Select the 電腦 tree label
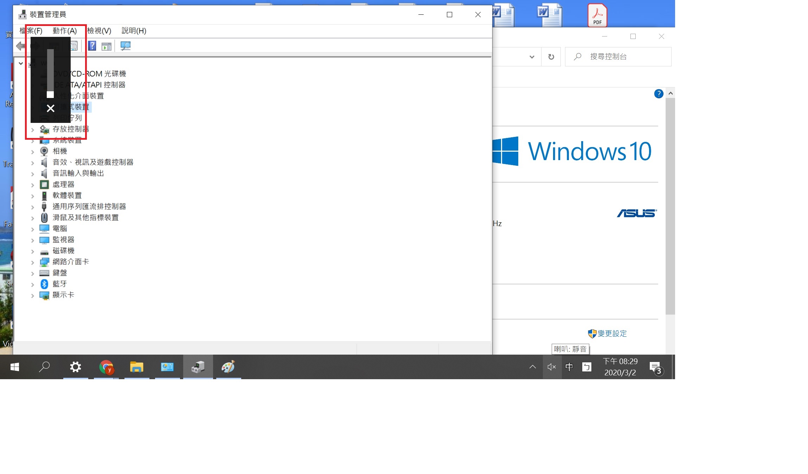 60,229
